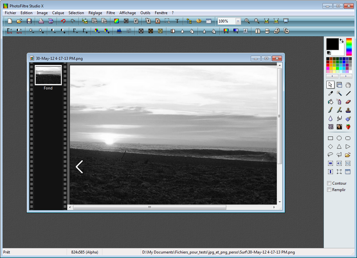Increase brightness with sun plus icon

pyautogui.click(x=41, y=31)
